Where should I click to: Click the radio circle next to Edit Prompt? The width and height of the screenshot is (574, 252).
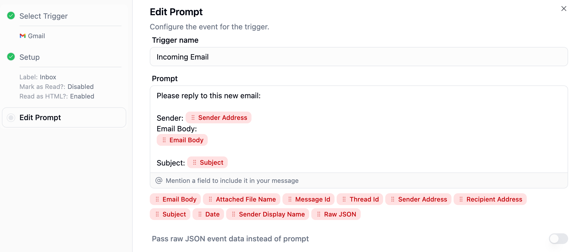coord(11,117)
